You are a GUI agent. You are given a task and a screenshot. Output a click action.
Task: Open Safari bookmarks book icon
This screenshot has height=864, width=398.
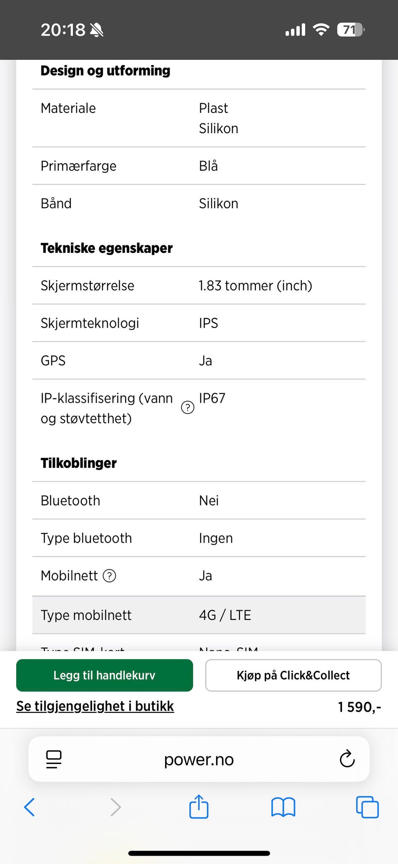(283, 807)
